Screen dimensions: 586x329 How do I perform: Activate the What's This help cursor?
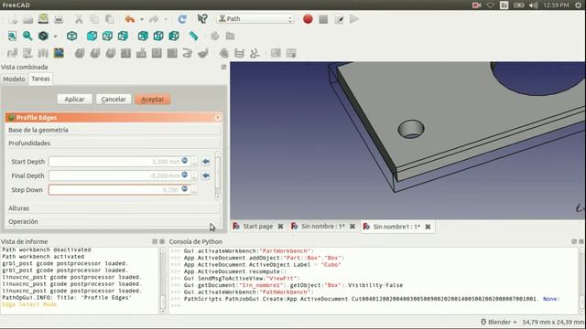202,19
